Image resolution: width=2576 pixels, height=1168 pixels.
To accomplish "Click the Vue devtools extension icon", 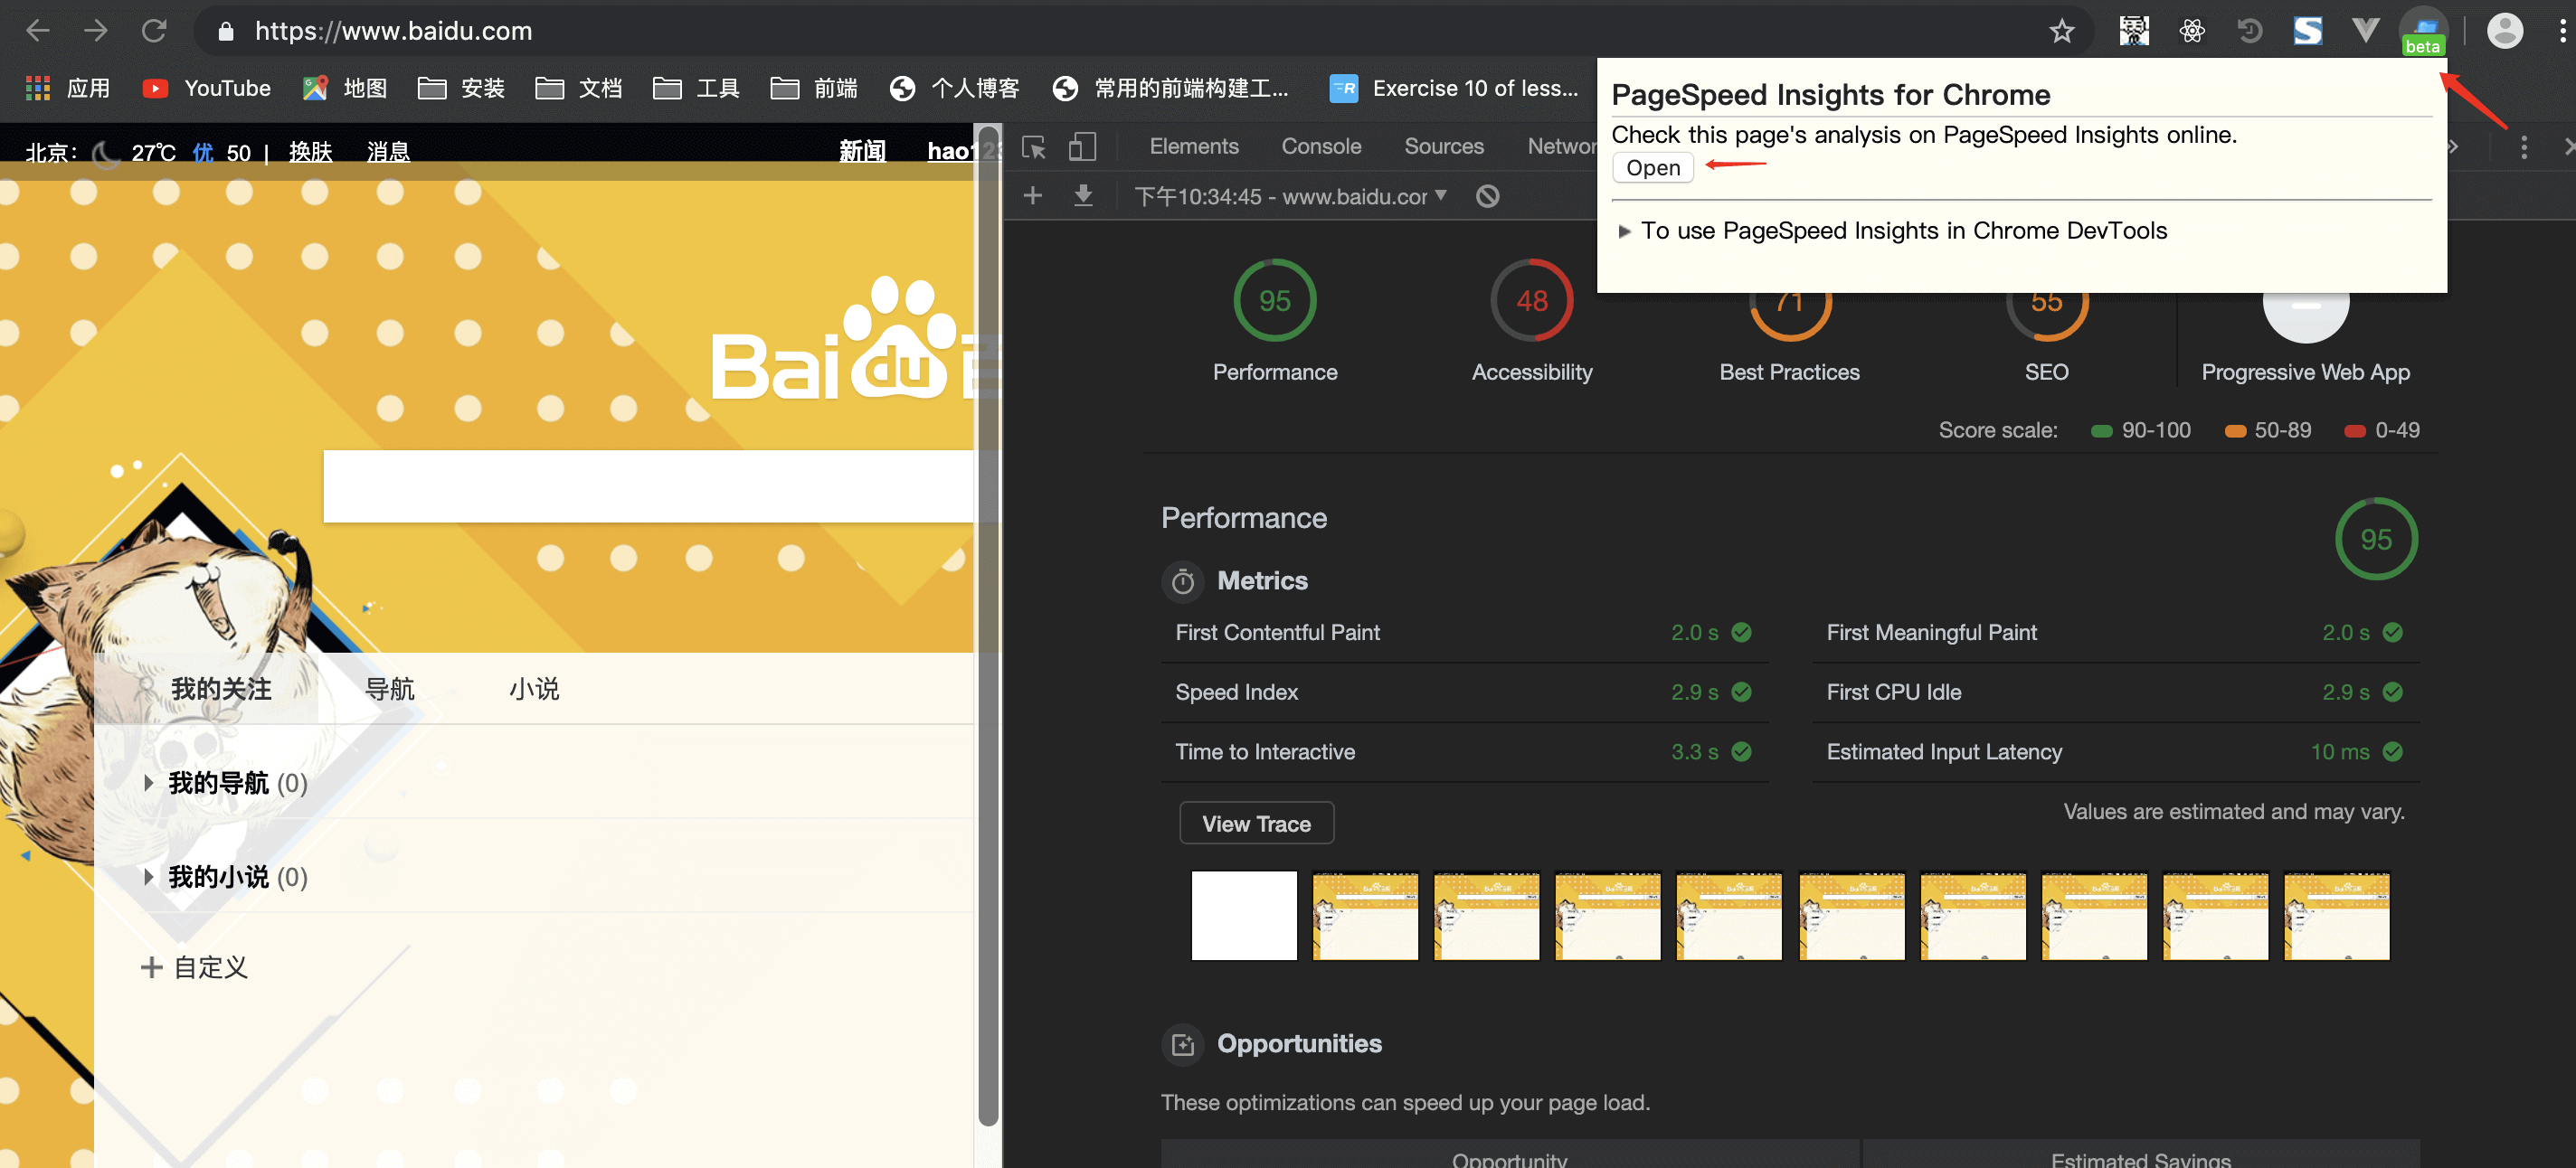I will 2365,31.
